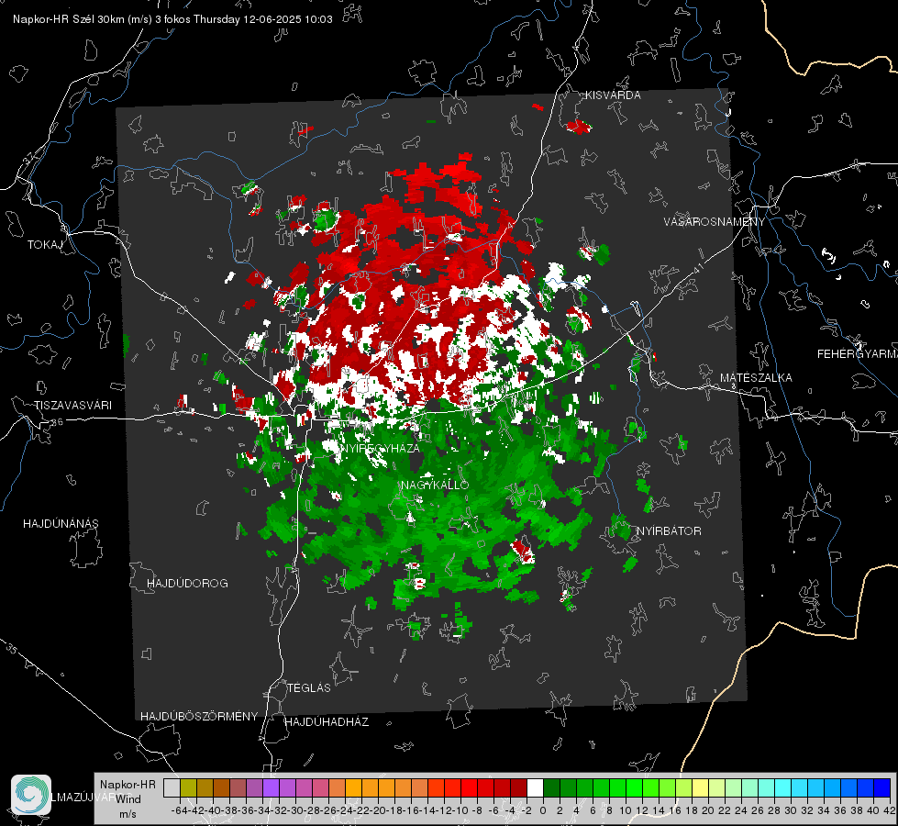
Task: Click the gray first swatch of the legend
Action: 172,787
